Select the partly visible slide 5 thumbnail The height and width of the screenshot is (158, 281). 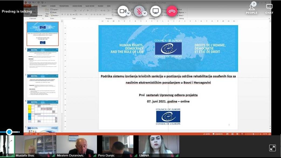coord(43,129)
